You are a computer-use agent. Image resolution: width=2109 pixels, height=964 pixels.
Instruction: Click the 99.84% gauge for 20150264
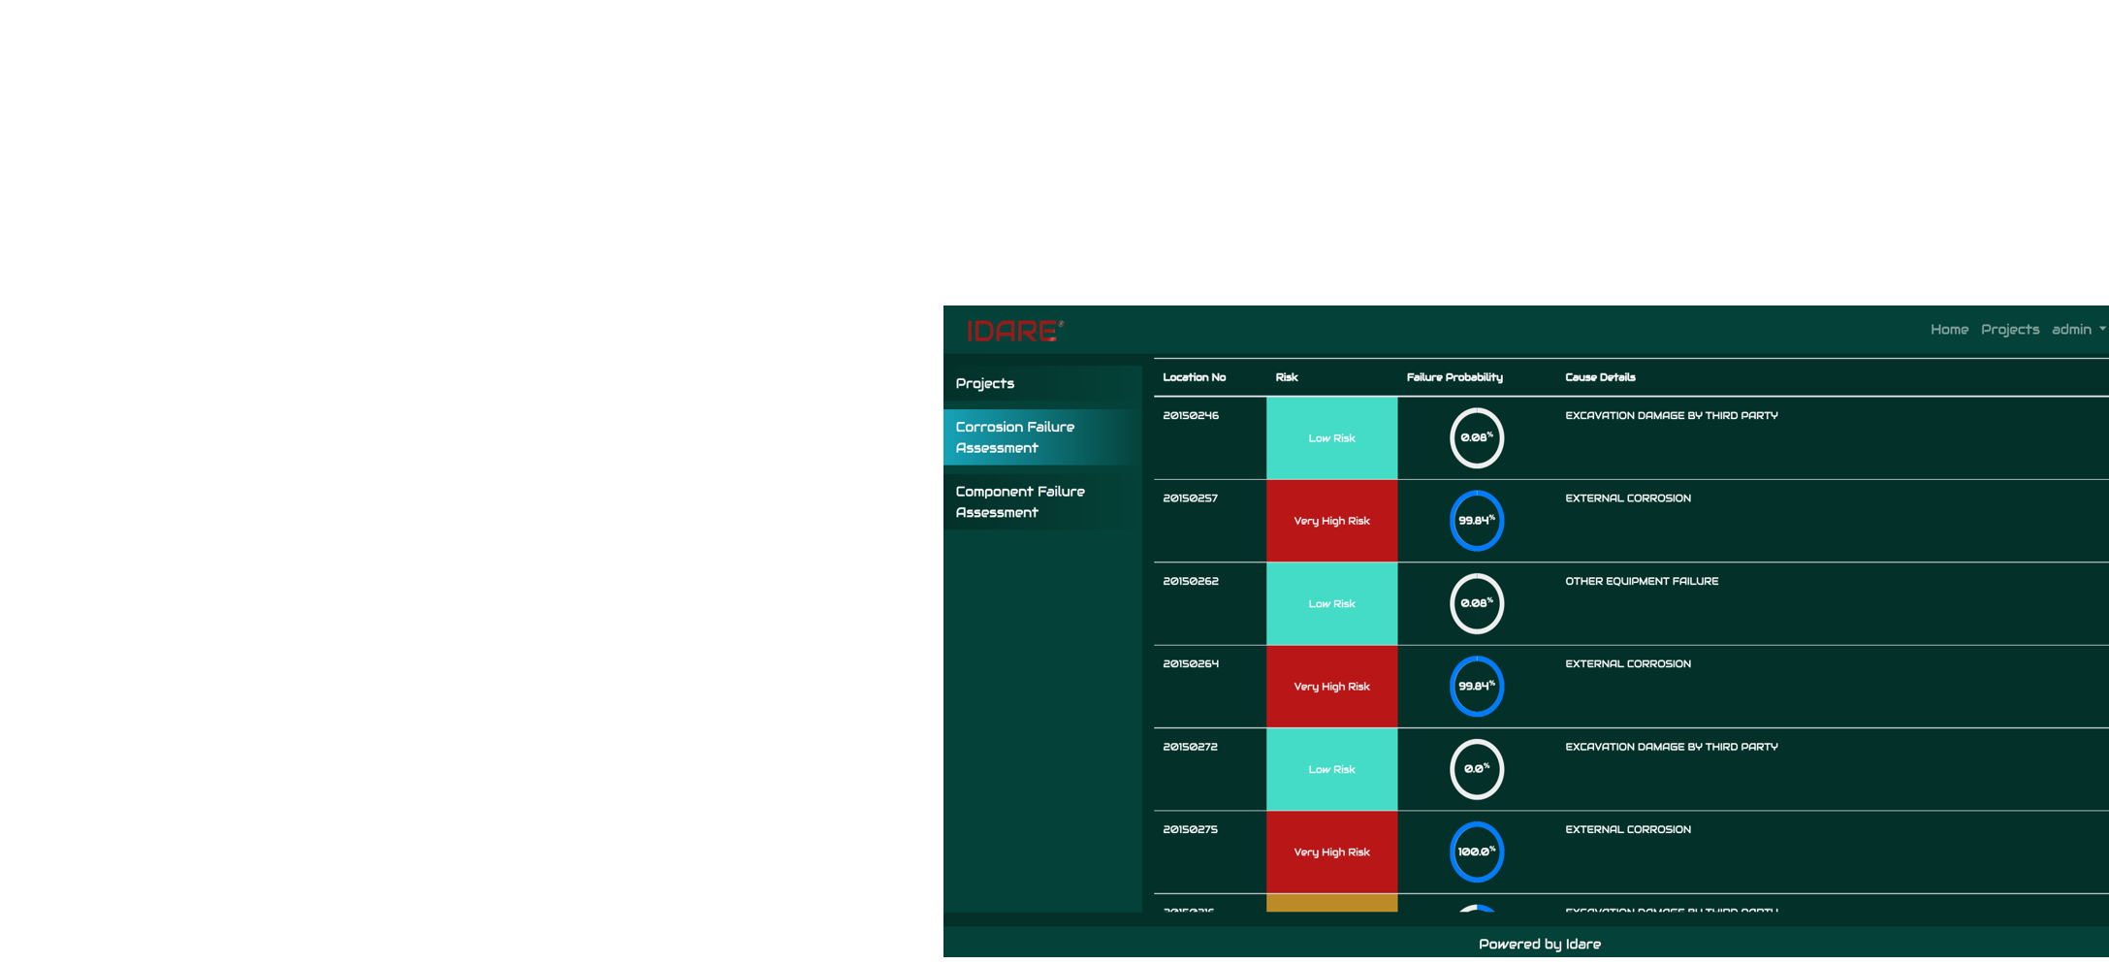point(1477,687)
